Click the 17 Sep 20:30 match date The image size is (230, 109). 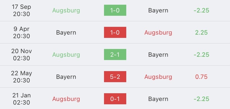pos(22,10)
